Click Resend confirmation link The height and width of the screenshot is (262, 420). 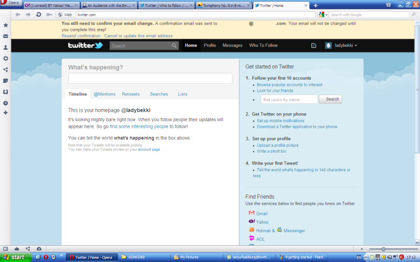pos(81,36)
